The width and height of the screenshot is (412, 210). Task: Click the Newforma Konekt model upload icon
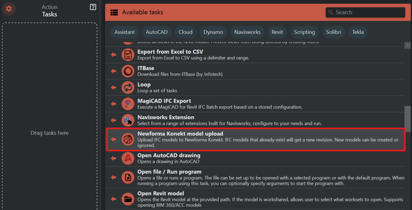(128, 139)
